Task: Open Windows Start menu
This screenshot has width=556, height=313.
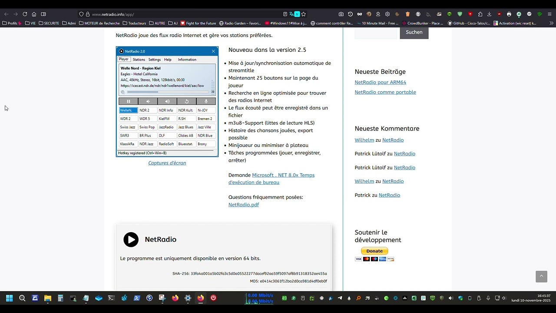Action: tap(9, 298)
